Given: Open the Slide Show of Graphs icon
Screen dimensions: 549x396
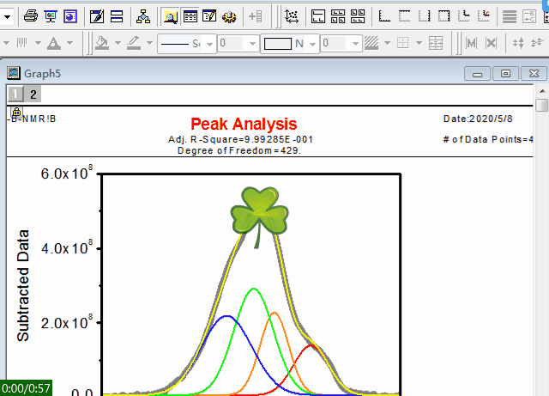Looking at the screenshot, I should tap(50, 15).
